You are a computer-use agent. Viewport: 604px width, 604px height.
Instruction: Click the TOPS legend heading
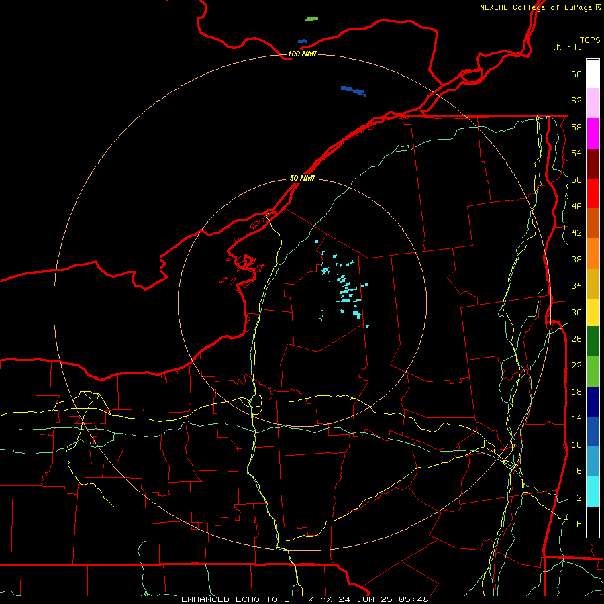[x=590, y=40]
